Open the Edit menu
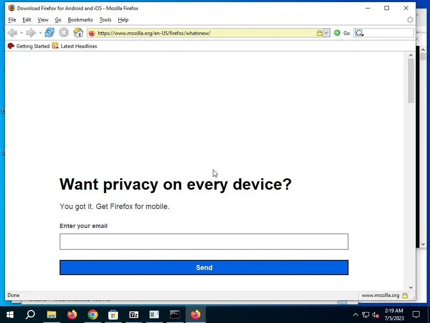430x323 pixels. coord(26,20)
